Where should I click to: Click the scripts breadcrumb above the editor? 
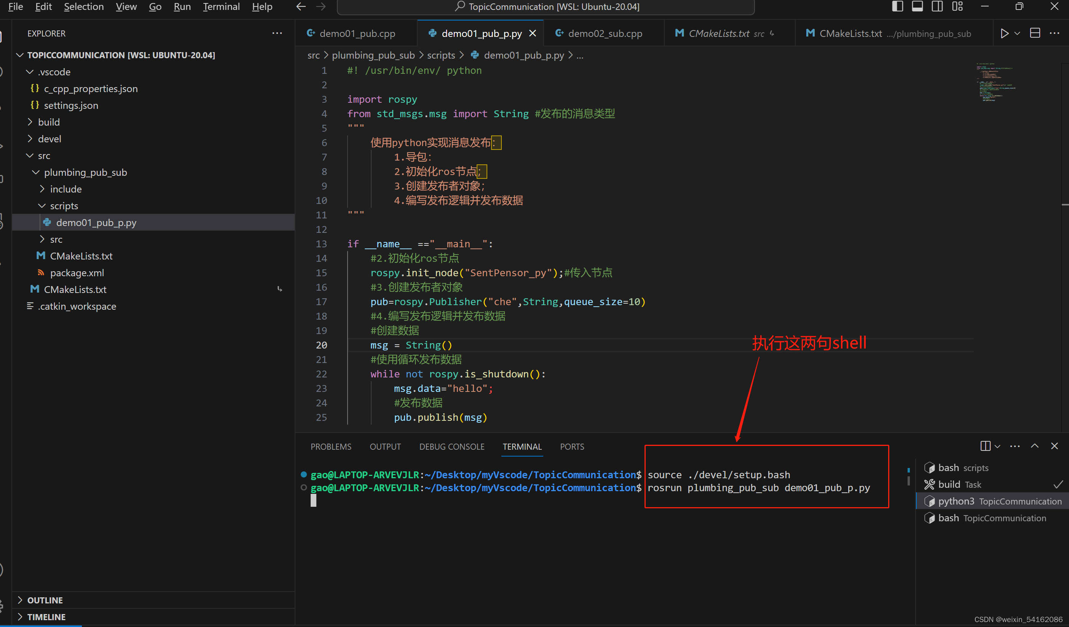coord(440,55)
